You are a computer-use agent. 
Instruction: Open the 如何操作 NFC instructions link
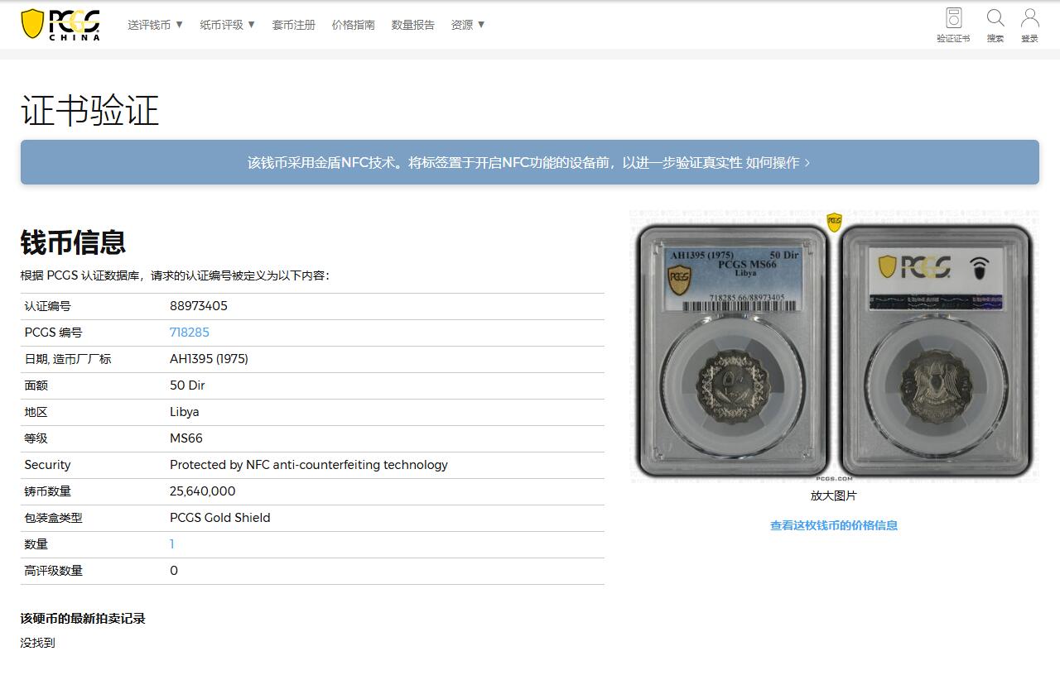778,163
